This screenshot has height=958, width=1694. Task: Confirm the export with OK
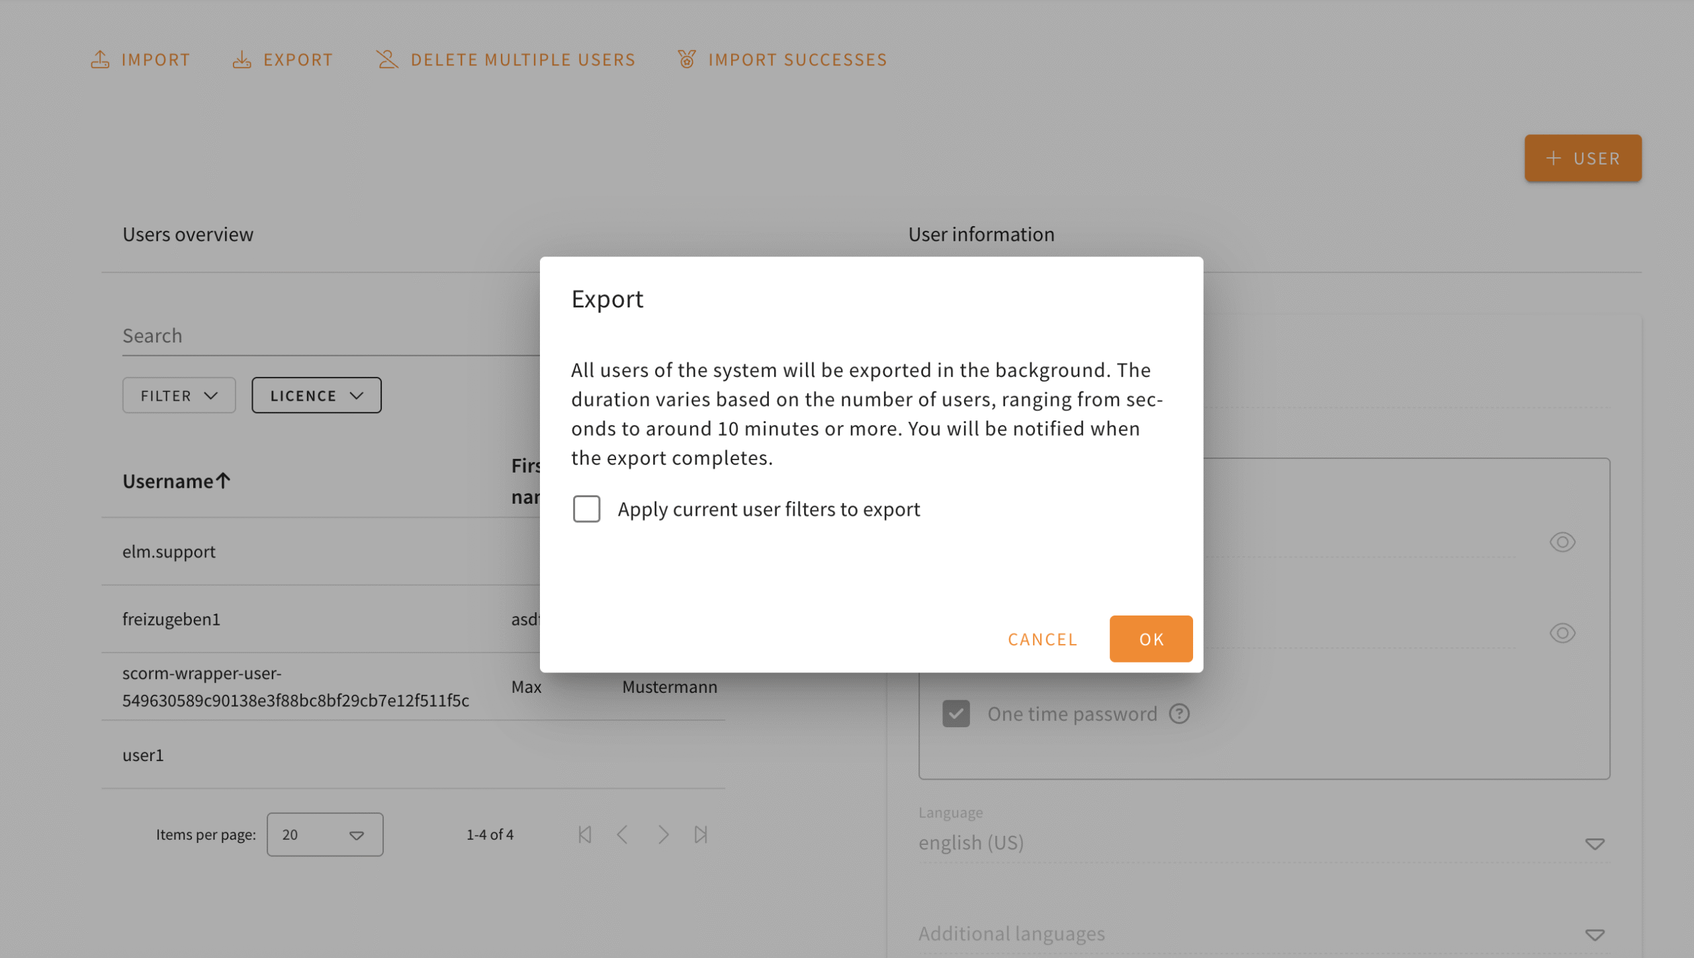point(1151,639)
